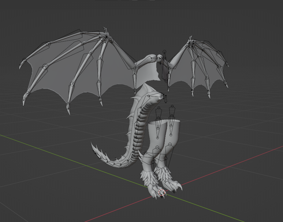Click the isolated bone above the dragon's neck

[164, 55]
